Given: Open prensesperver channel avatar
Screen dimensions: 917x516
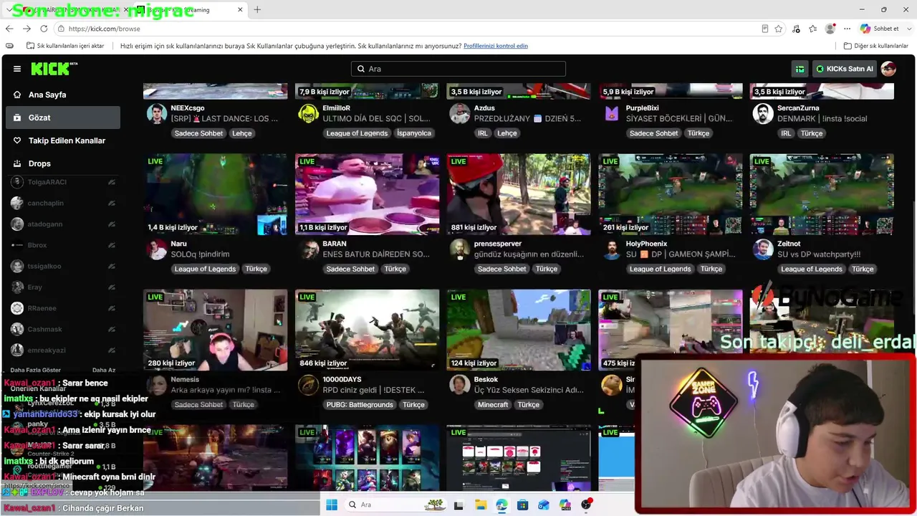Looking at the screenshot, I should (460, 249).
